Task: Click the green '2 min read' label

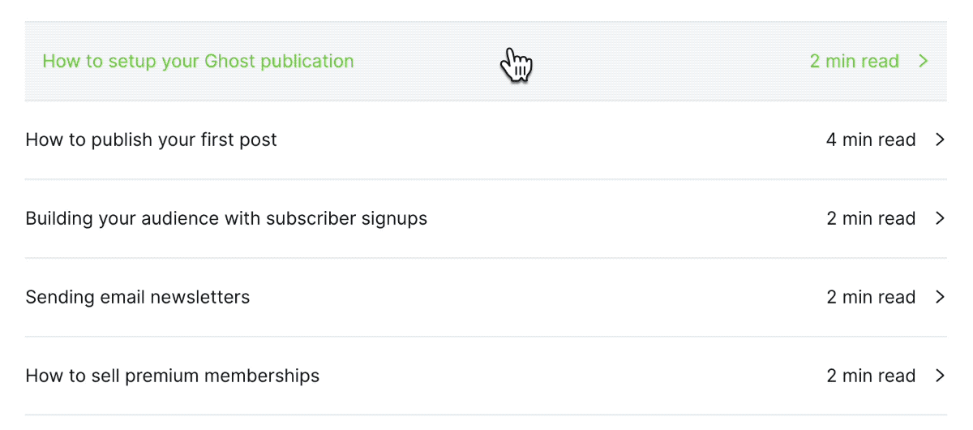Action: pyautogui.click(x=855, y=61)
